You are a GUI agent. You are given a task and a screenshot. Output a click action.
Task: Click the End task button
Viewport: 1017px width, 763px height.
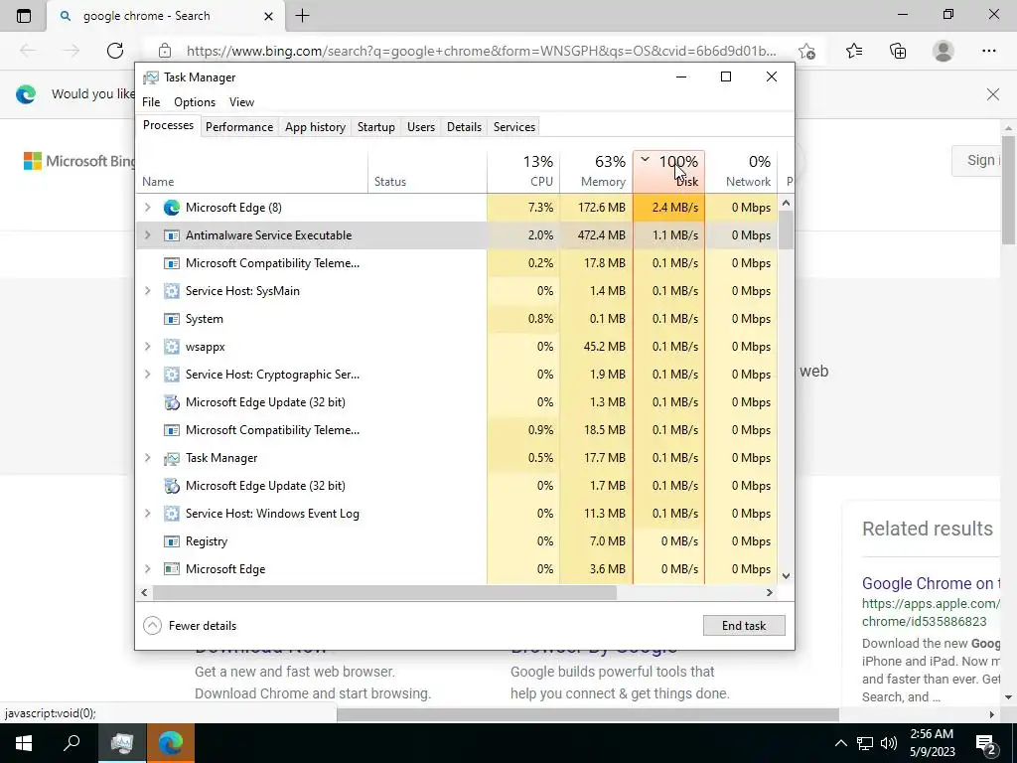pyautogui.click(x=744, y=626)
